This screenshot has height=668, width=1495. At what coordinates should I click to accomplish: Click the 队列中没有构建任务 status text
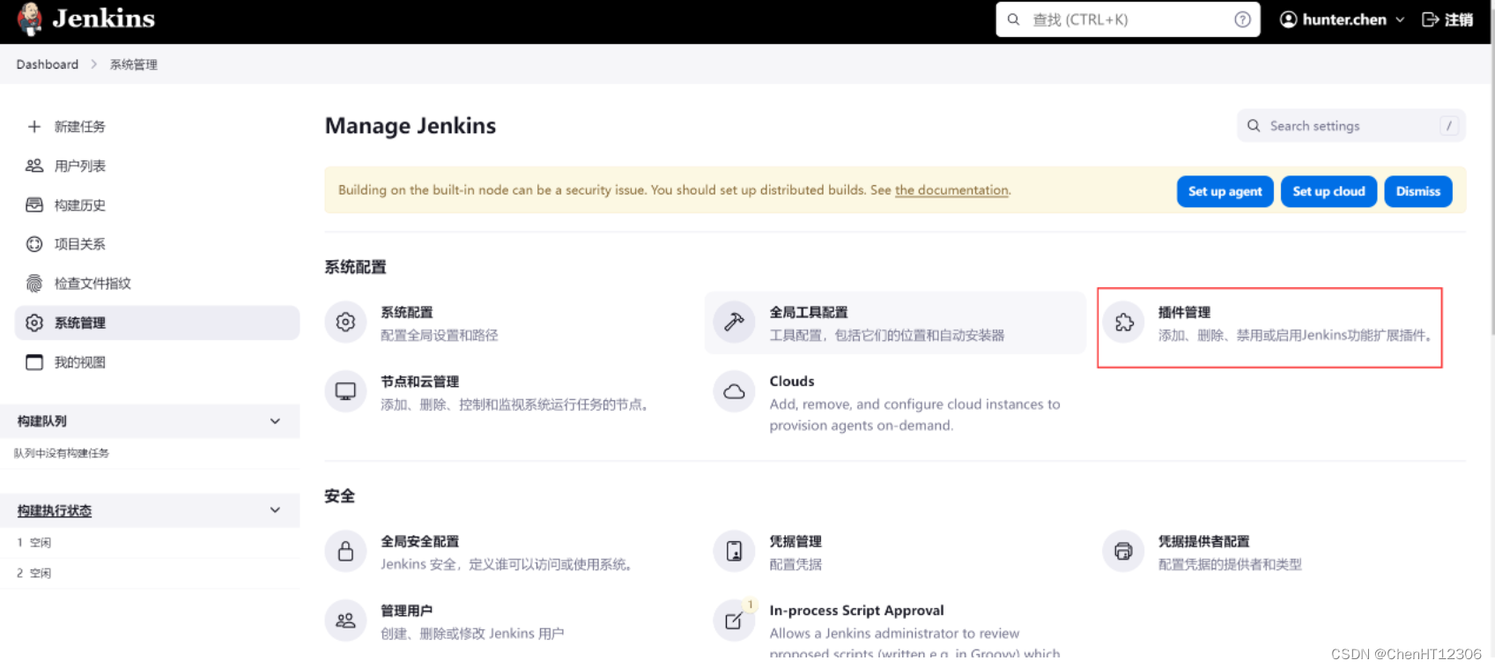point(62,453)
